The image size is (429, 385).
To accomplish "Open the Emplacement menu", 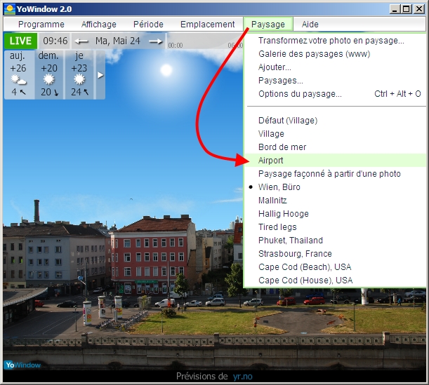I will click(207, 25).
